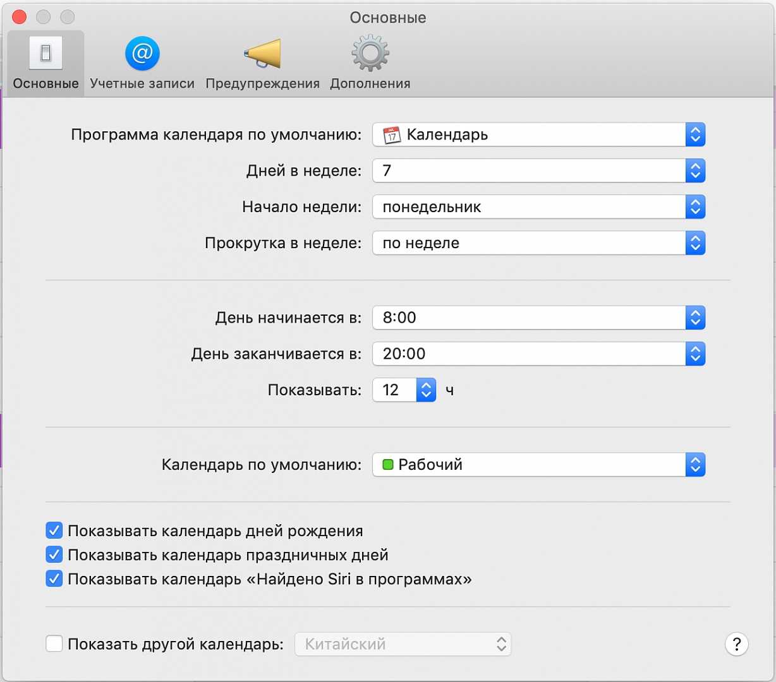Open the Дней в неделе dropdown
The height and width of the screenshot is (682, 776).
538,170
